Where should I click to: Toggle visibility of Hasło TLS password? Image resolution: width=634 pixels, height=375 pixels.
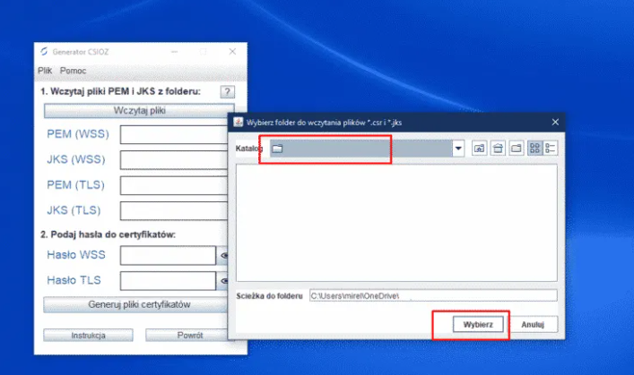coord(224,281)
